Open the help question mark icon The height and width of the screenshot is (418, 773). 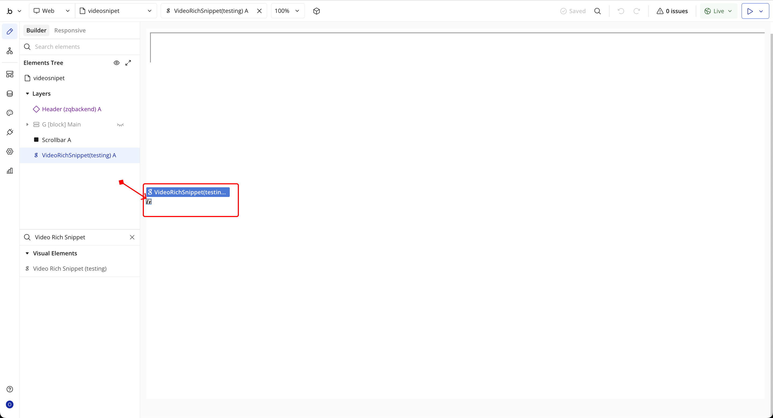[10, 389]
